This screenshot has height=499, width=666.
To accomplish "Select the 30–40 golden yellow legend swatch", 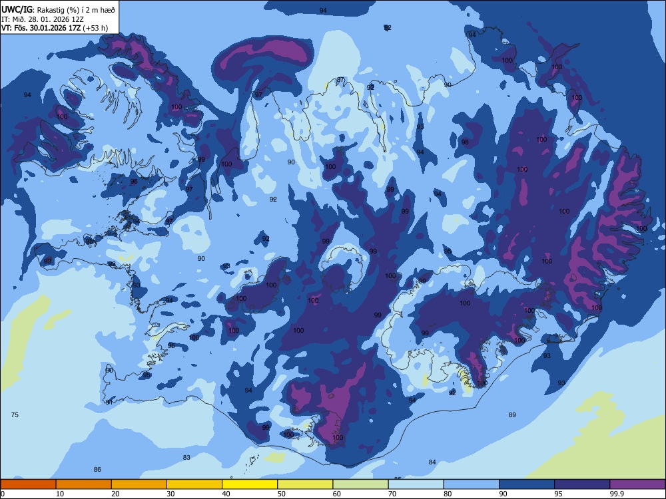I will click(x=194, y=484).
